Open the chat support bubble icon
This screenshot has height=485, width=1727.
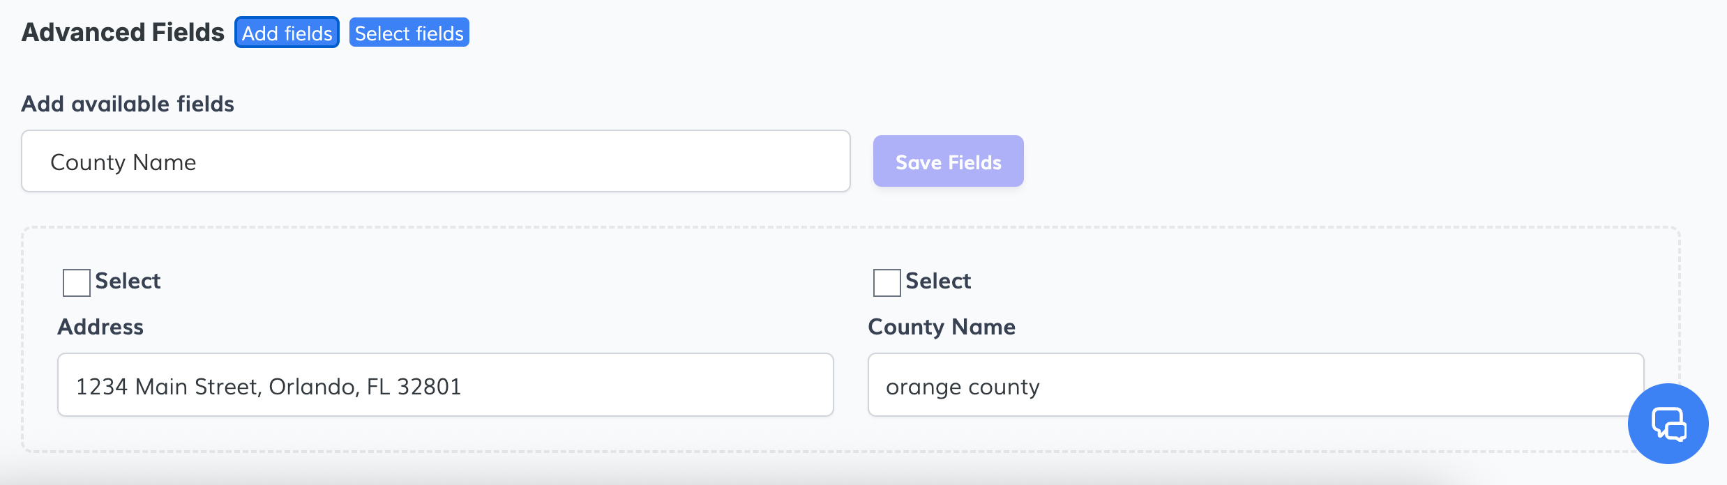1668,424
